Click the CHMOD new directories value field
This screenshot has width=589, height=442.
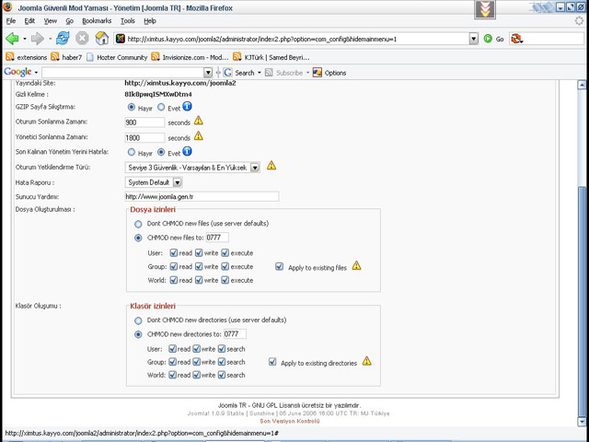(x=236, y=333)
